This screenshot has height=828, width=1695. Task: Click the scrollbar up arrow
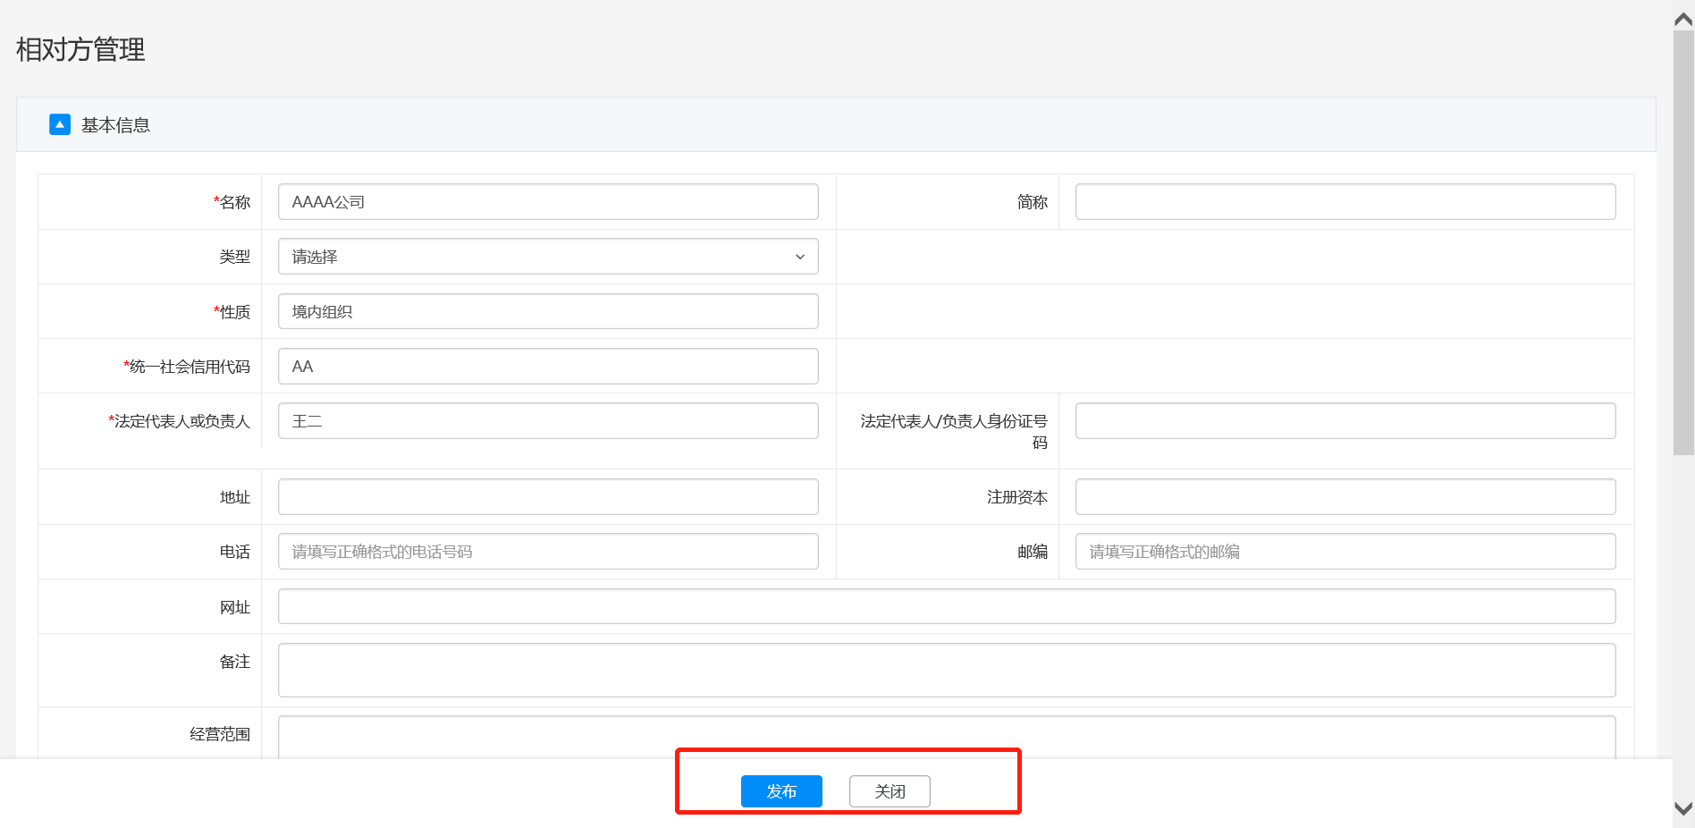(1682, 19)
